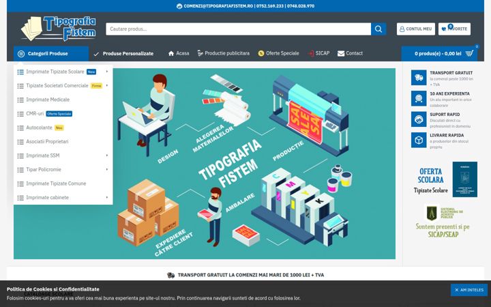This screenshot has width=491, height=307.
Task: Expand Tipar Policromie submenu arrow
Action: 107,169
